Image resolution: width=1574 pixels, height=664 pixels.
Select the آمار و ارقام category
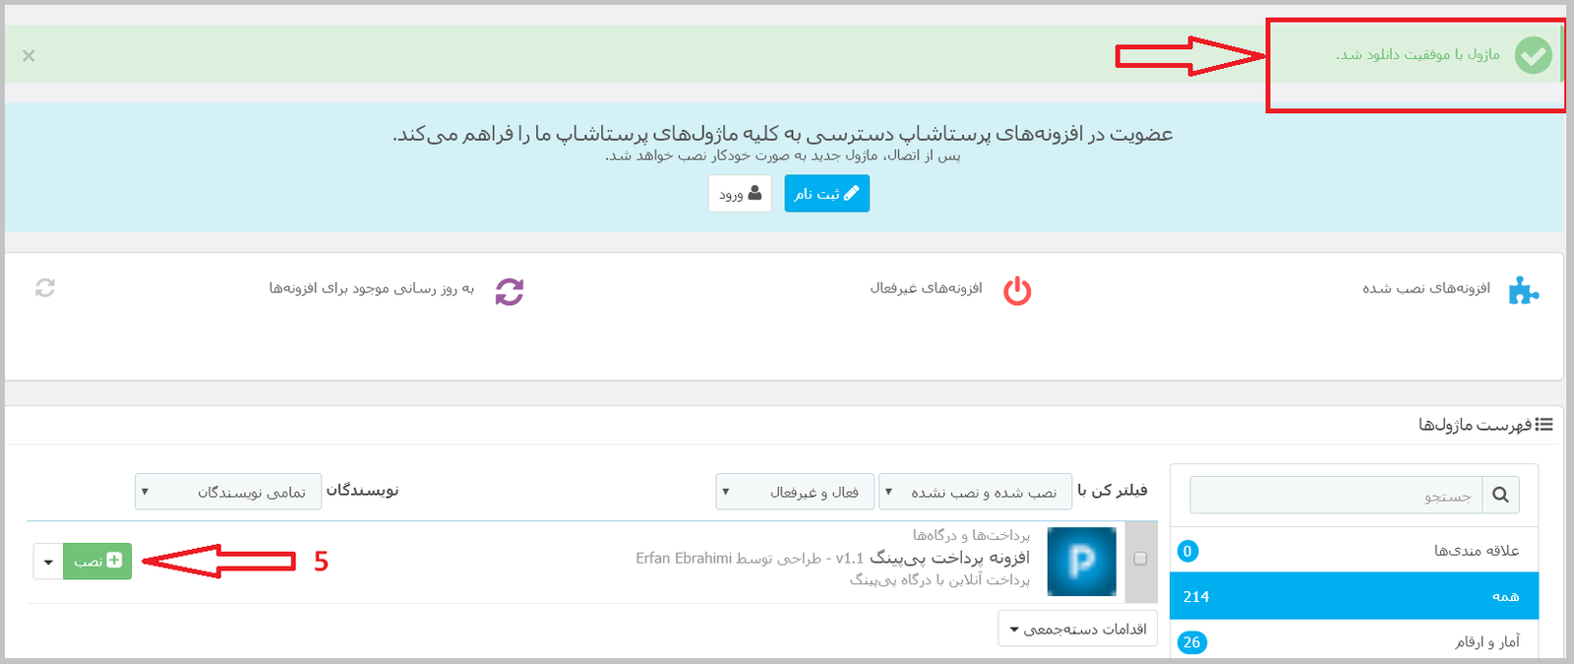point(1354,641)
